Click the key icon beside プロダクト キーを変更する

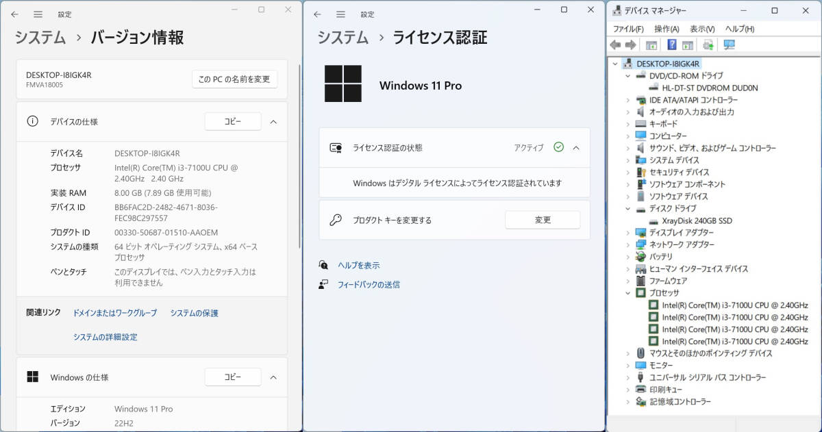pyautogui.click(x=336, y=220)
